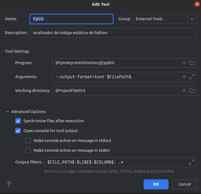Open help with question mark button
Viewport: 201px width, 194px height.
click(x=9, y=184)
